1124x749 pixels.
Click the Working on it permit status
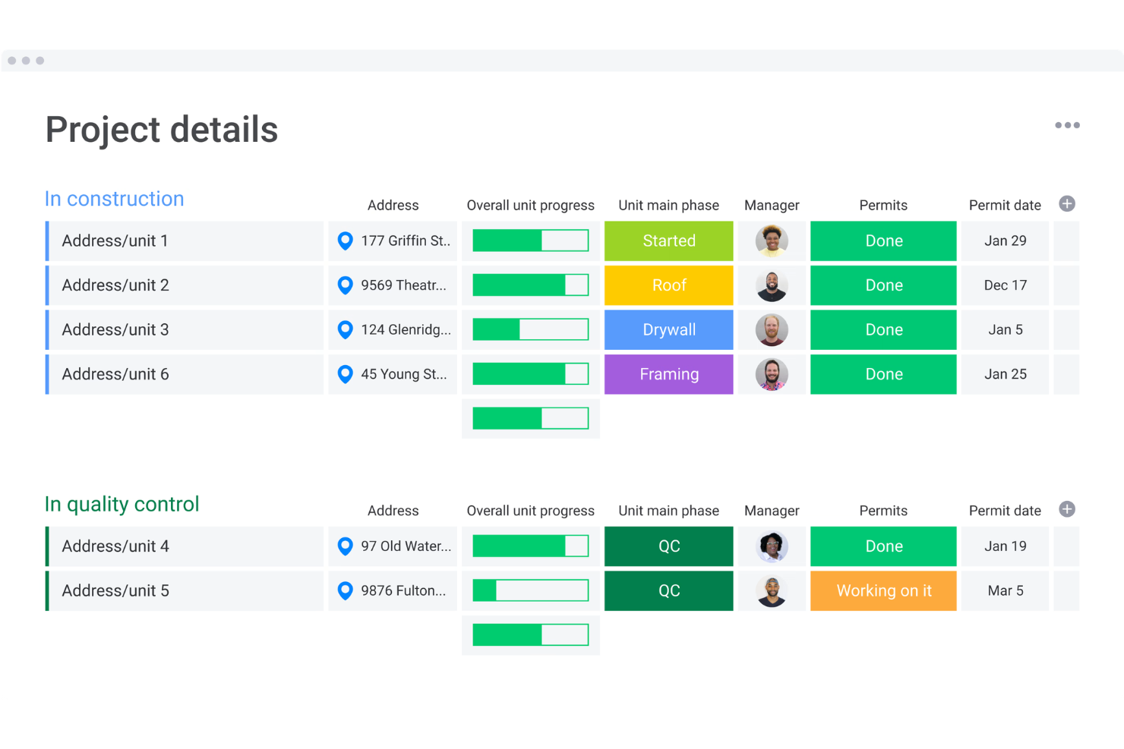[x=883, y=590]
